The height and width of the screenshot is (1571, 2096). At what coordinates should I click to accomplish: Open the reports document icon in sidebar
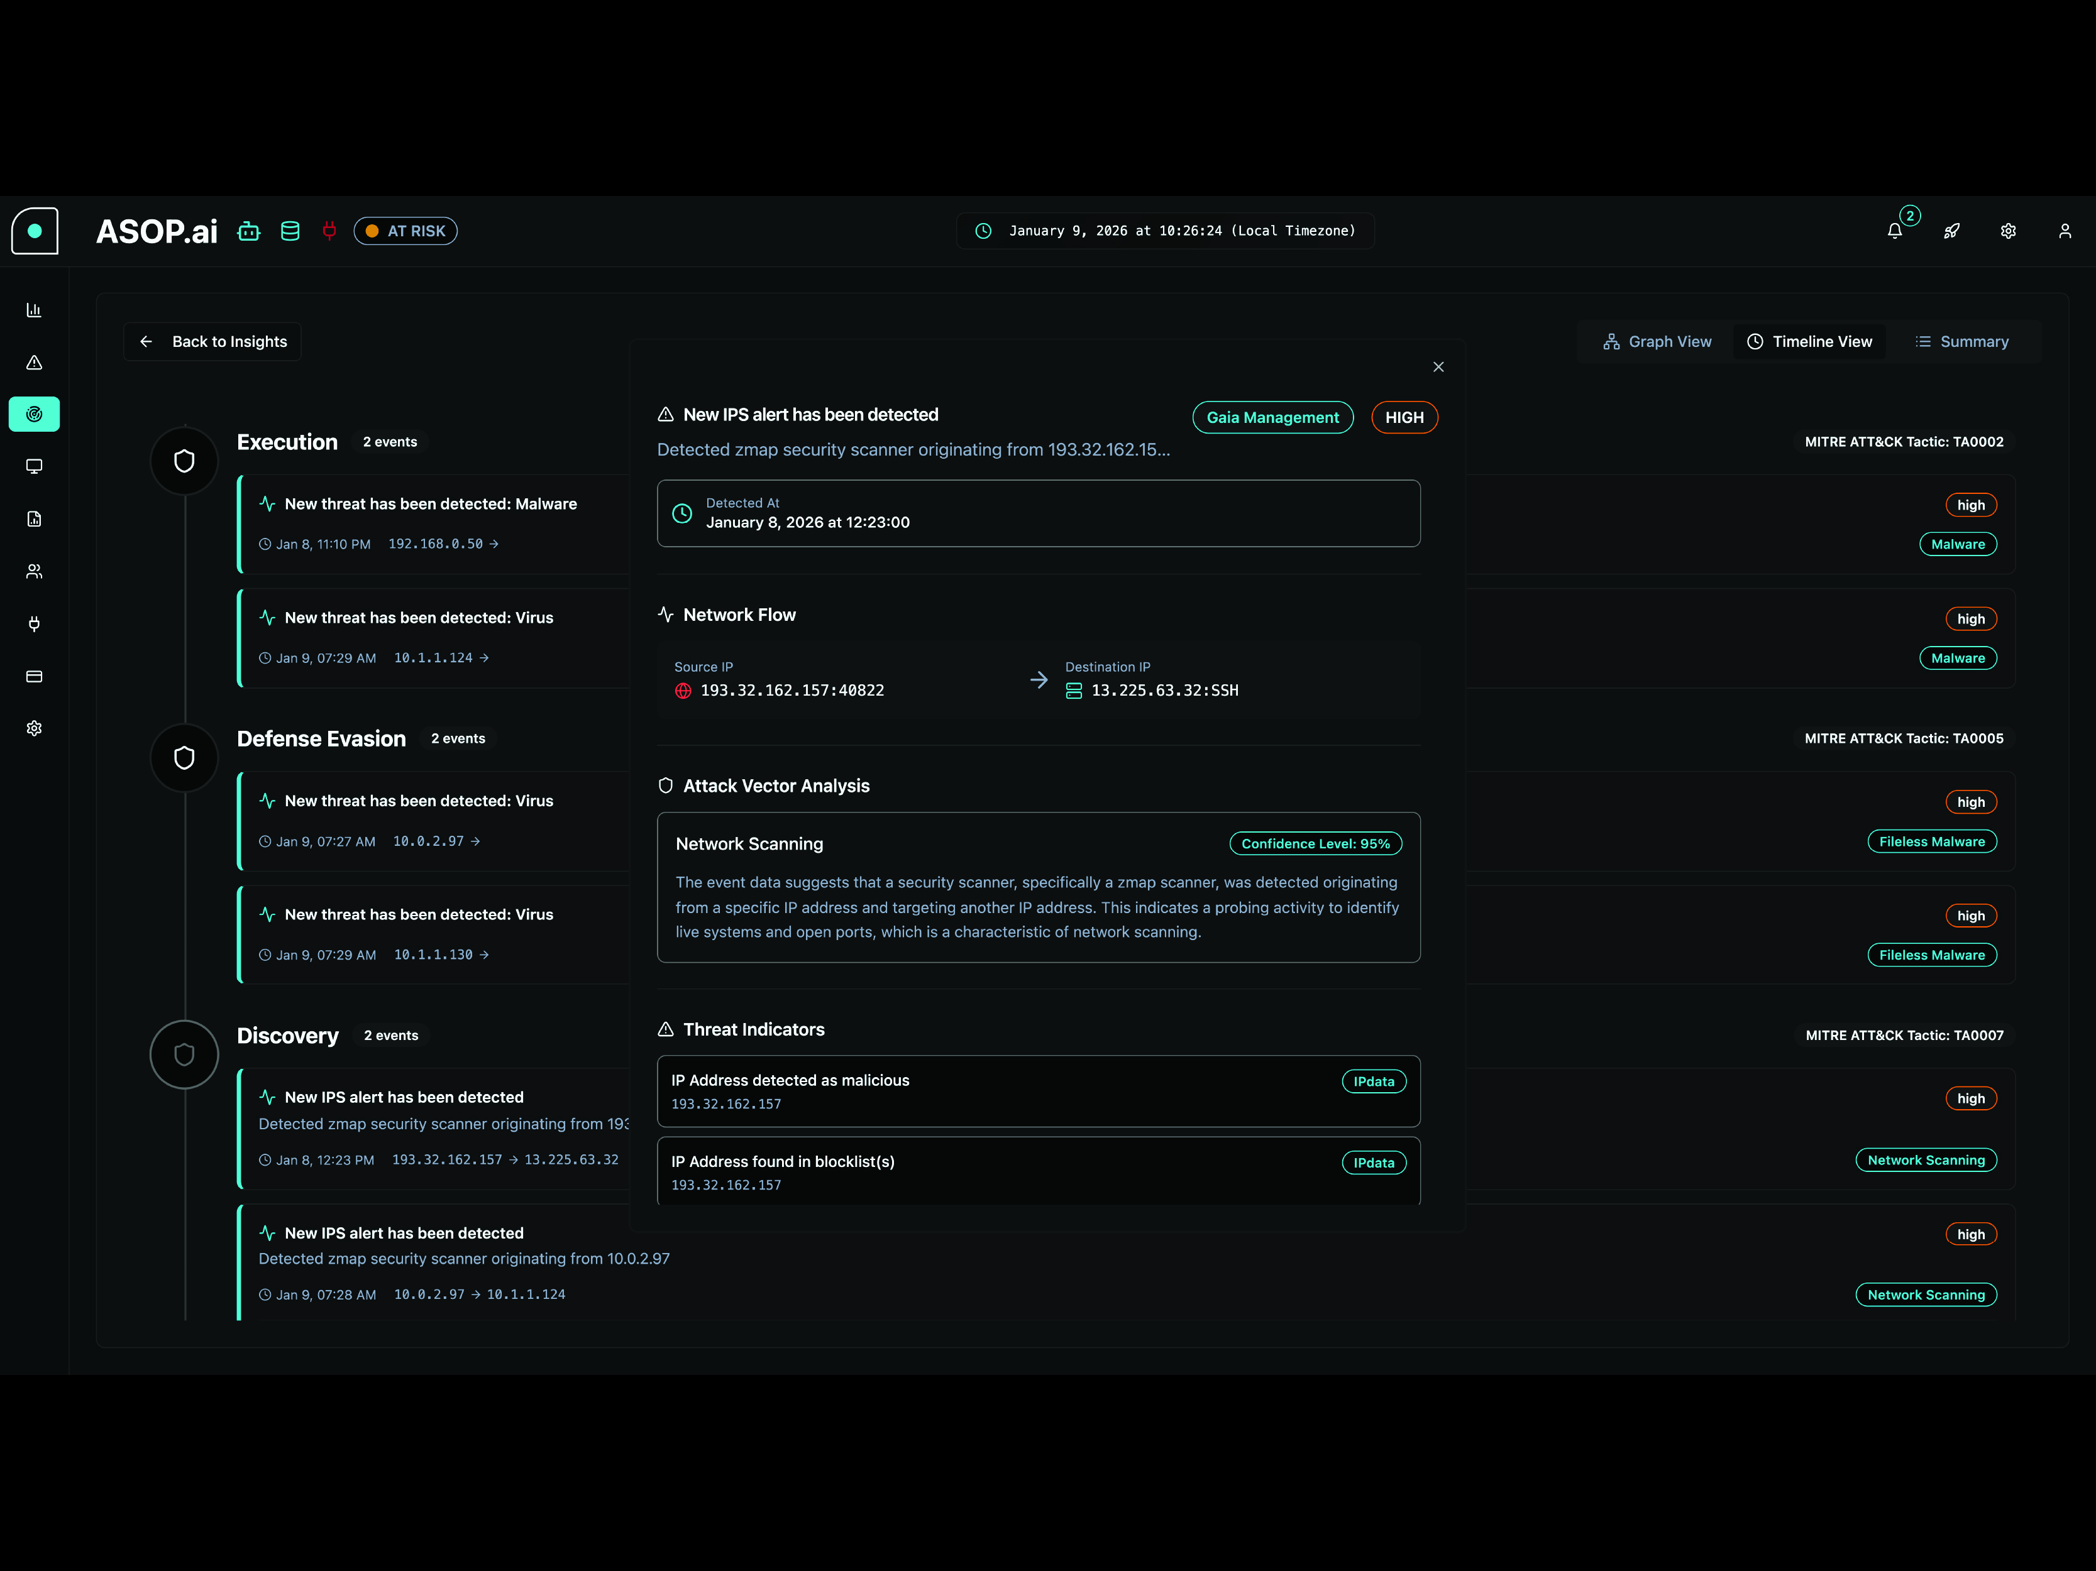coord(34,519)
